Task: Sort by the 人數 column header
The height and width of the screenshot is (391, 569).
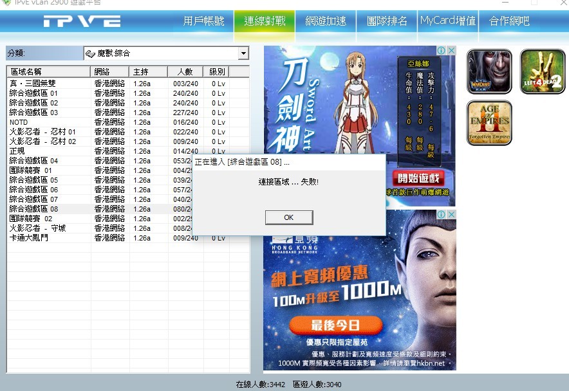Action: click(x=185, y=71)
